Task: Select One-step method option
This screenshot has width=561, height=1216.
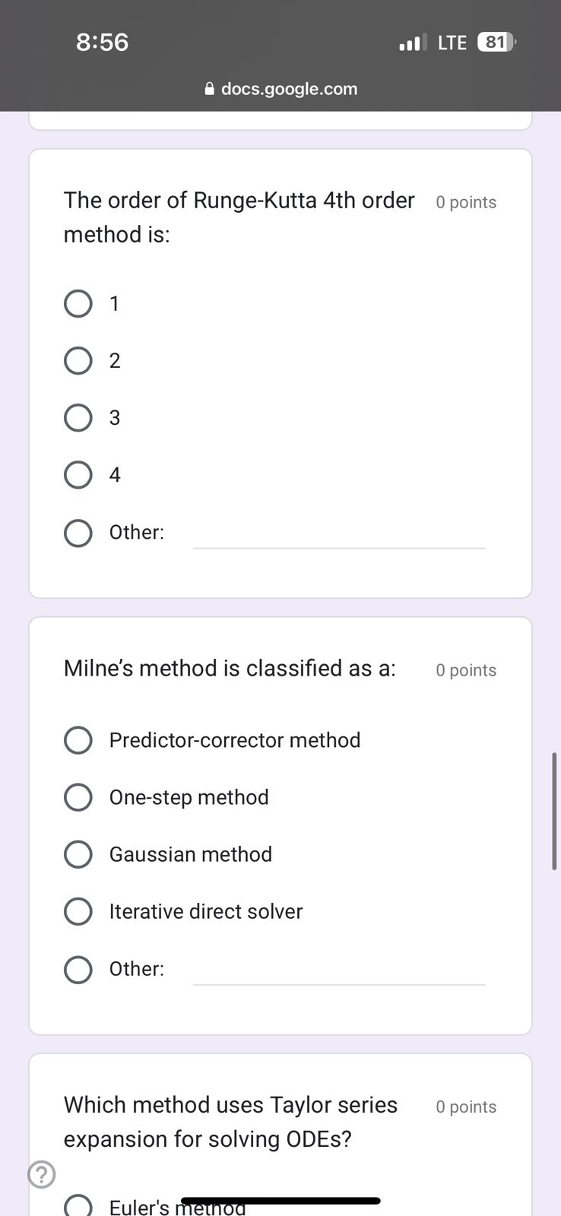Action: pos(78,796)
